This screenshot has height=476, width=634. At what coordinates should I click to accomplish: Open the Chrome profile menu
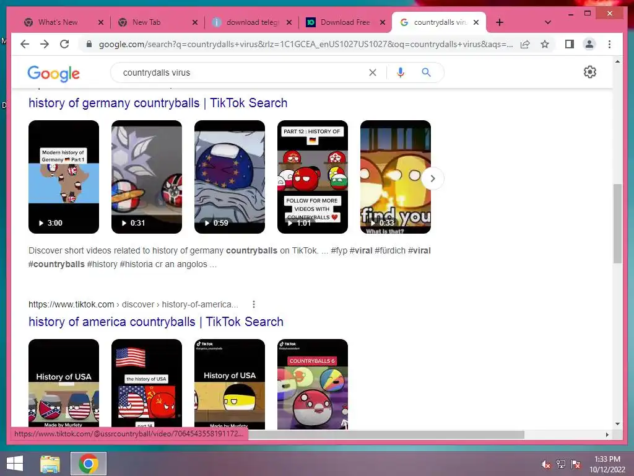589,44
